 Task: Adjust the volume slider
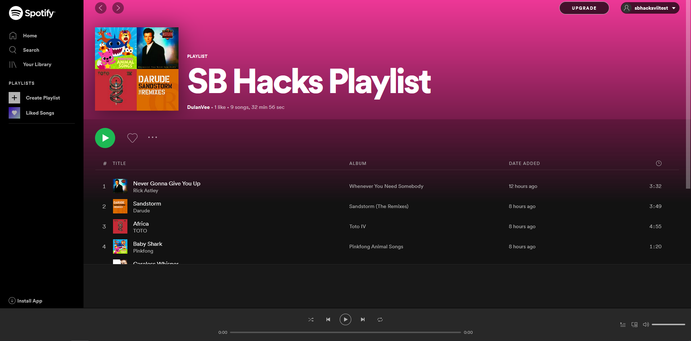click(x=668, y=324)
